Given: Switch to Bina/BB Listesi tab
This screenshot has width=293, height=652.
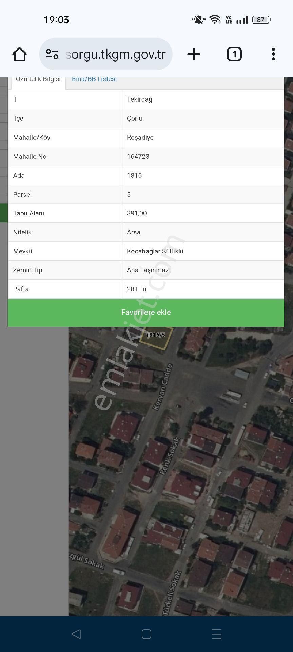Looking at the screenshot, I should tap(94, 79).
